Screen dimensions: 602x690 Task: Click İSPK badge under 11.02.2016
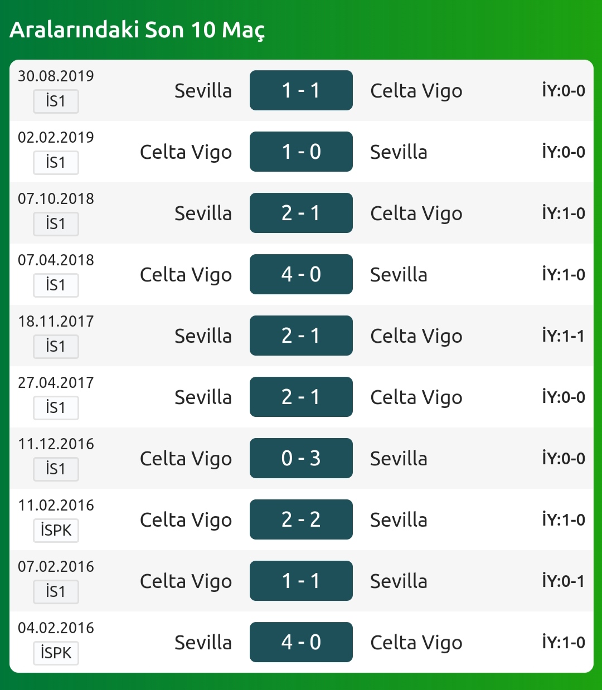56,531
